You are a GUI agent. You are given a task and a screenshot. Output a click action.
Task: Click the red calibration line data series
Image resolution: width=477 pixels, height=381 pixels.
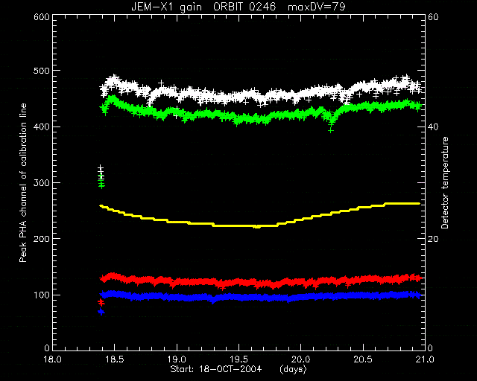pos(260,281)
